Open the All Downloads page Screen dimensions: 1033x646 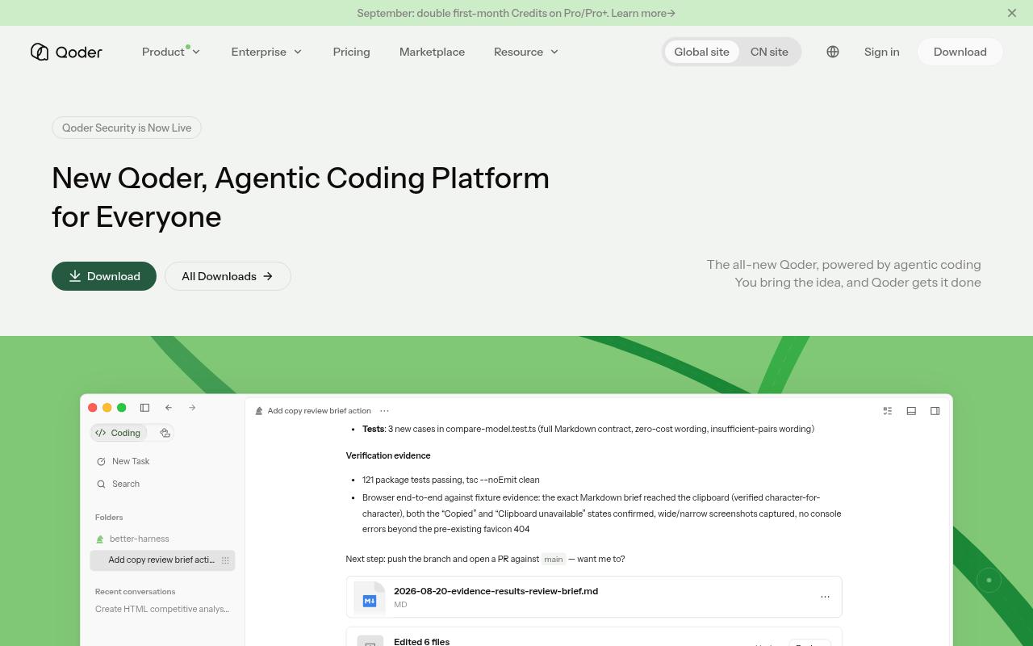tap(228, 276)
